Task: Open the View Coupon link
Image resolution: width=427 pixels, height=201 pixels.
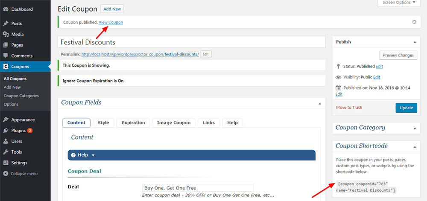Action: tap(111, 22)
